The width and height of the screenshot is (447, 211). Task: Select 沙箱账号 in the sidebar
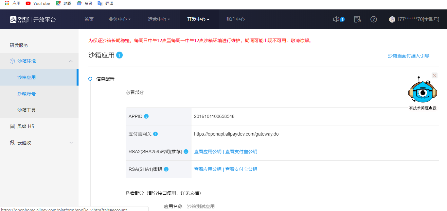coord(39,94)
